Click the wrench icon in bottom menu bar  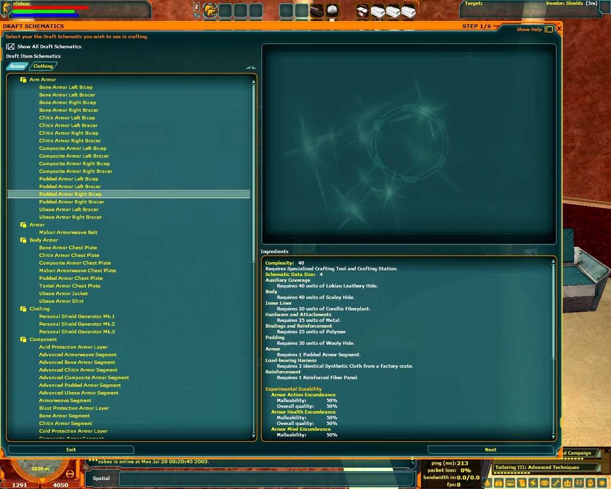556,483
